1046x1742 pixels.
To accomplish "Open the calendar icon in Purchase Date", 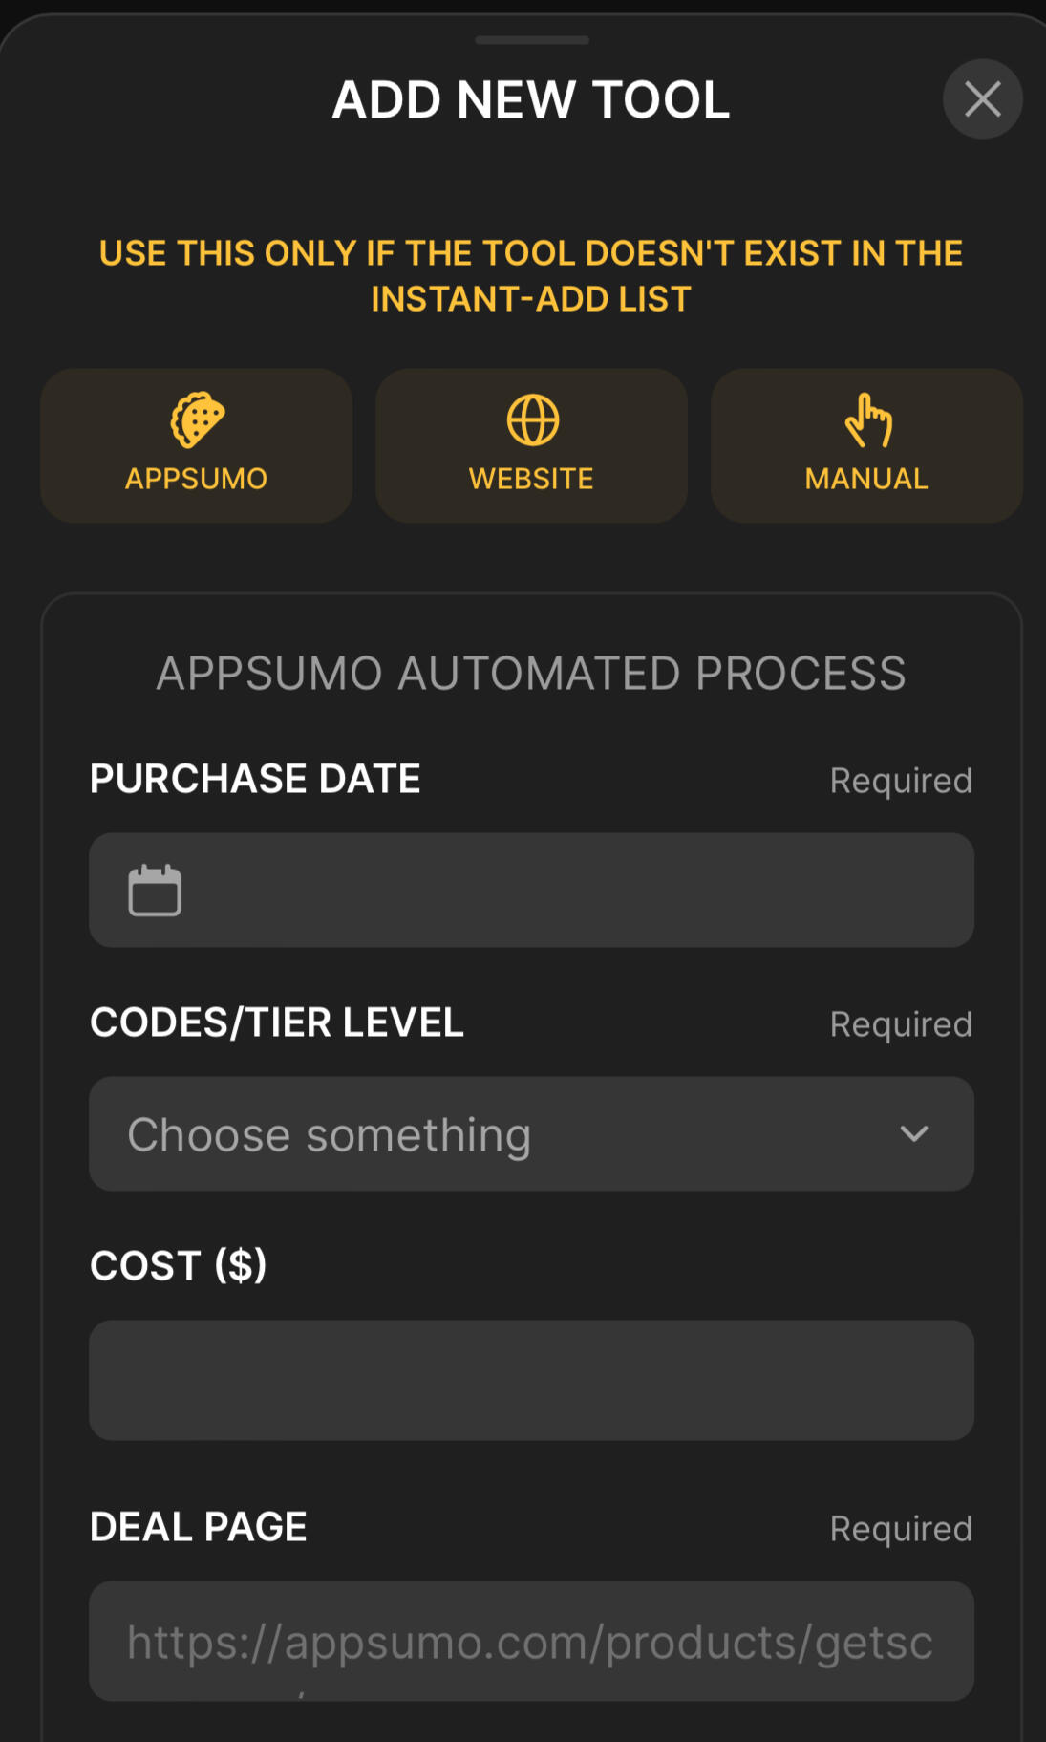I will pyautogui.click(x=155, y=891).
